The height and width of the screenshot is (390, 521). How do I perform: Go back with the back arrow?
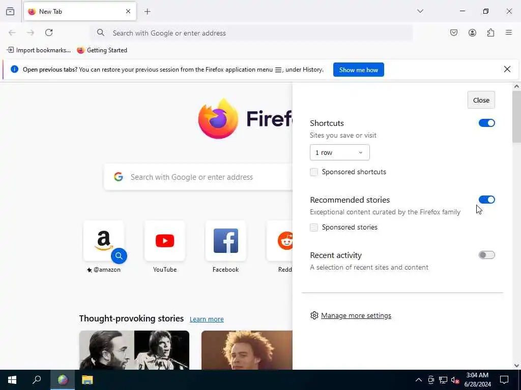point(12,32)
